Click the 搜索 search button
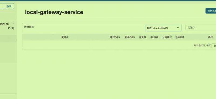Screen dimensions: 216x99 [x=9, y=6]
